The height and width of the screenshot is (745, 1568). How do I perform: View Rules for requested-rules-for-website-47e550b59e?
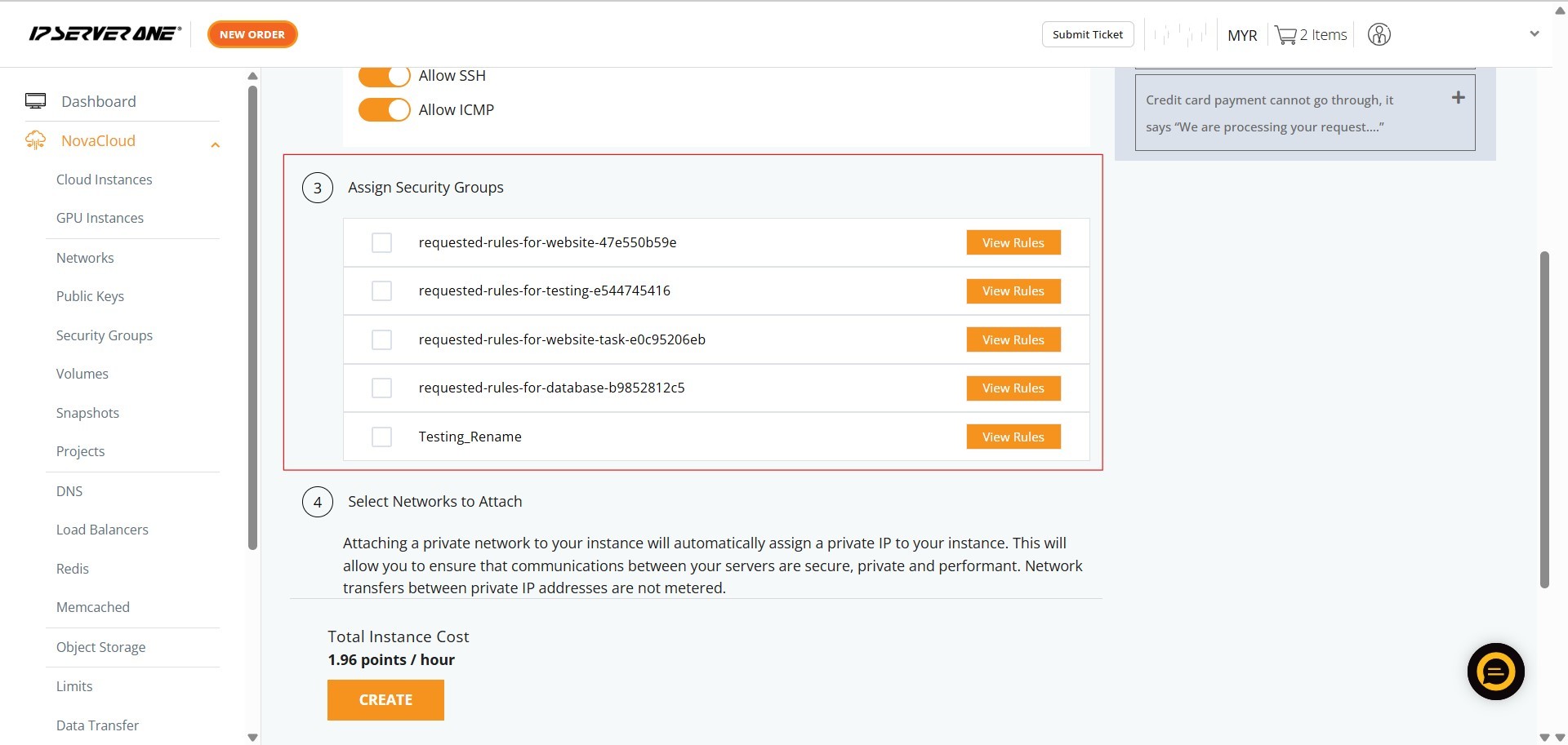[x=1013, y=243]
